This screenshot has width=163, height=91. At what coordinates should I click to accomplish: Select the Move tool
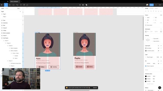pos(6,5)
